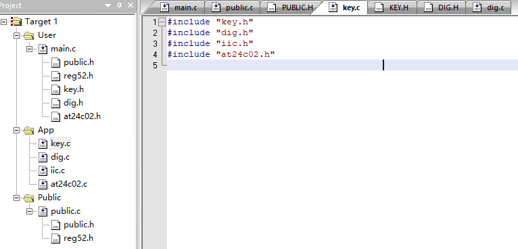Image resolution: width=518 pixels, height=249 pixels.
Task: Click the at24c02.h header icon in tree
Action: pyautogui.click(x=56, y=117)
